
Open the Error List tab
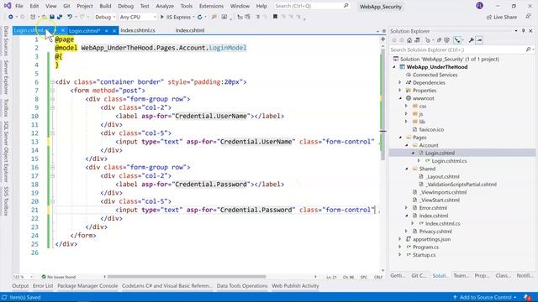pos(43,285)
